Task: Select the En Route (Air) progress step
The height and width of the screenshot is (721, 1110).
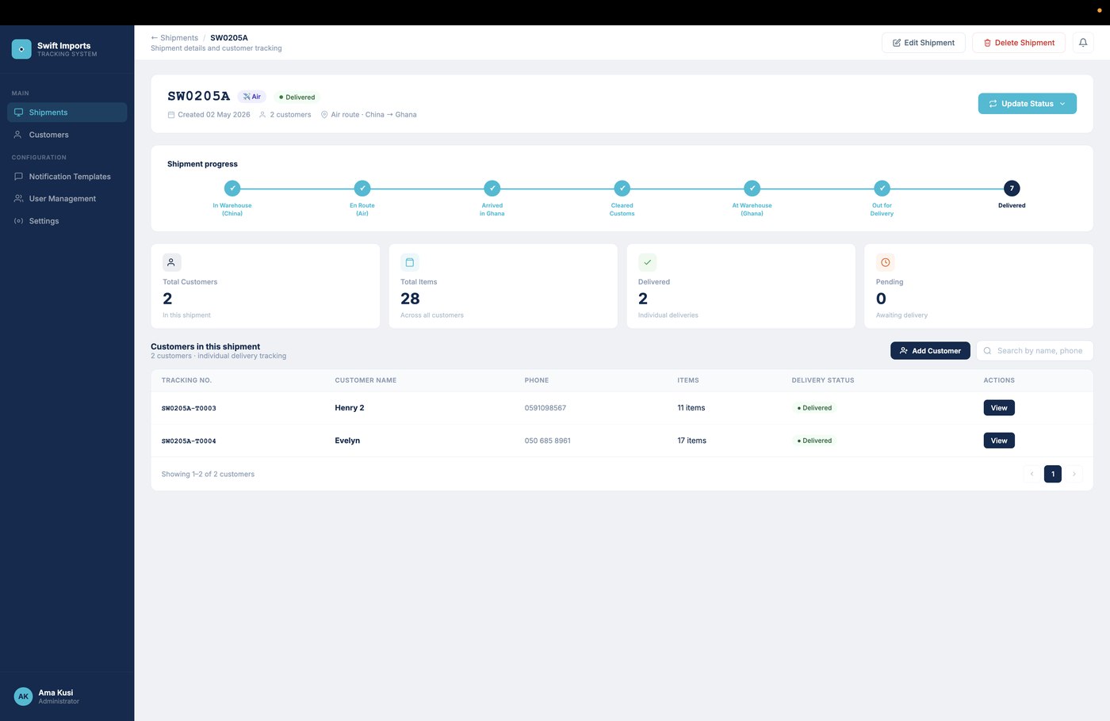Action: tap(362, 189)
